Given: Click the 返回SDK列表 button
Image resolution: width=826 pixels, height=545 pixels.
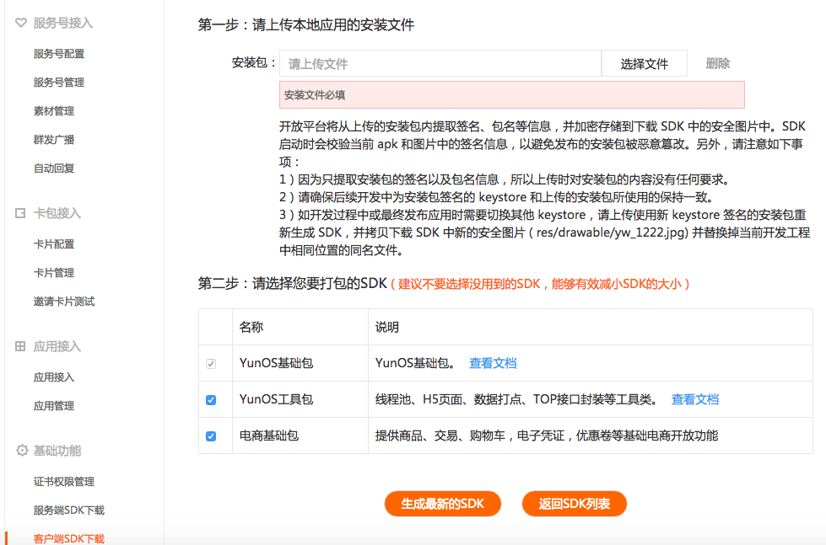Looking at the screenshot, I should pyautogui.click(x=575, y=504).
